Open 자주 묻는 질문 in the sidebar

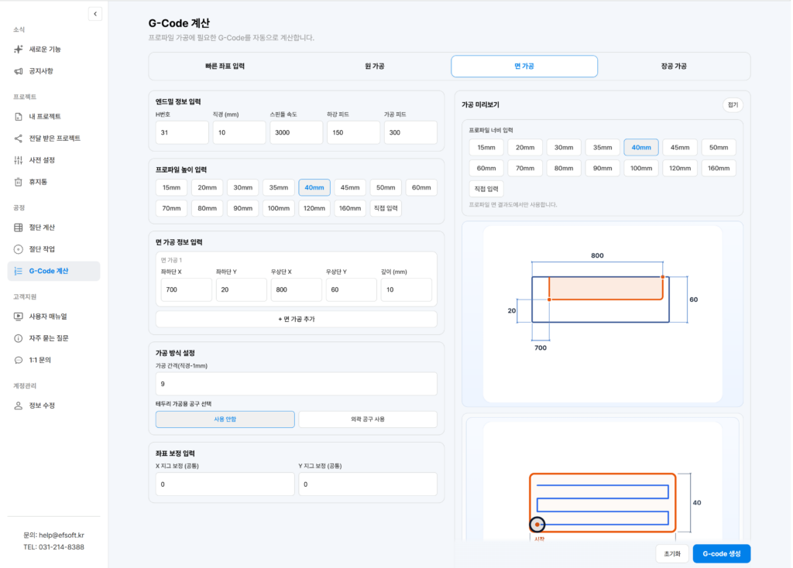point(53,338)
